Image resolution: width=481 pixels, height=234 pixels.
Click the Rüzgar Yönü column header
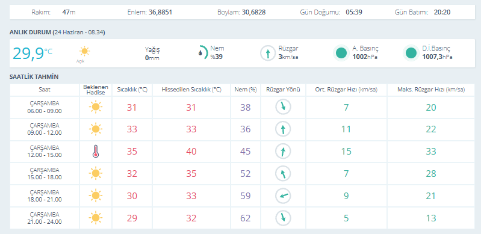(x=283, y=90)
